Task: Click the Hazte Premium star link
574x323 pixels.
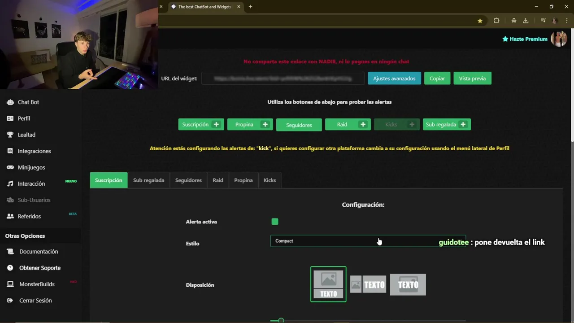Action: click(525, 39)
